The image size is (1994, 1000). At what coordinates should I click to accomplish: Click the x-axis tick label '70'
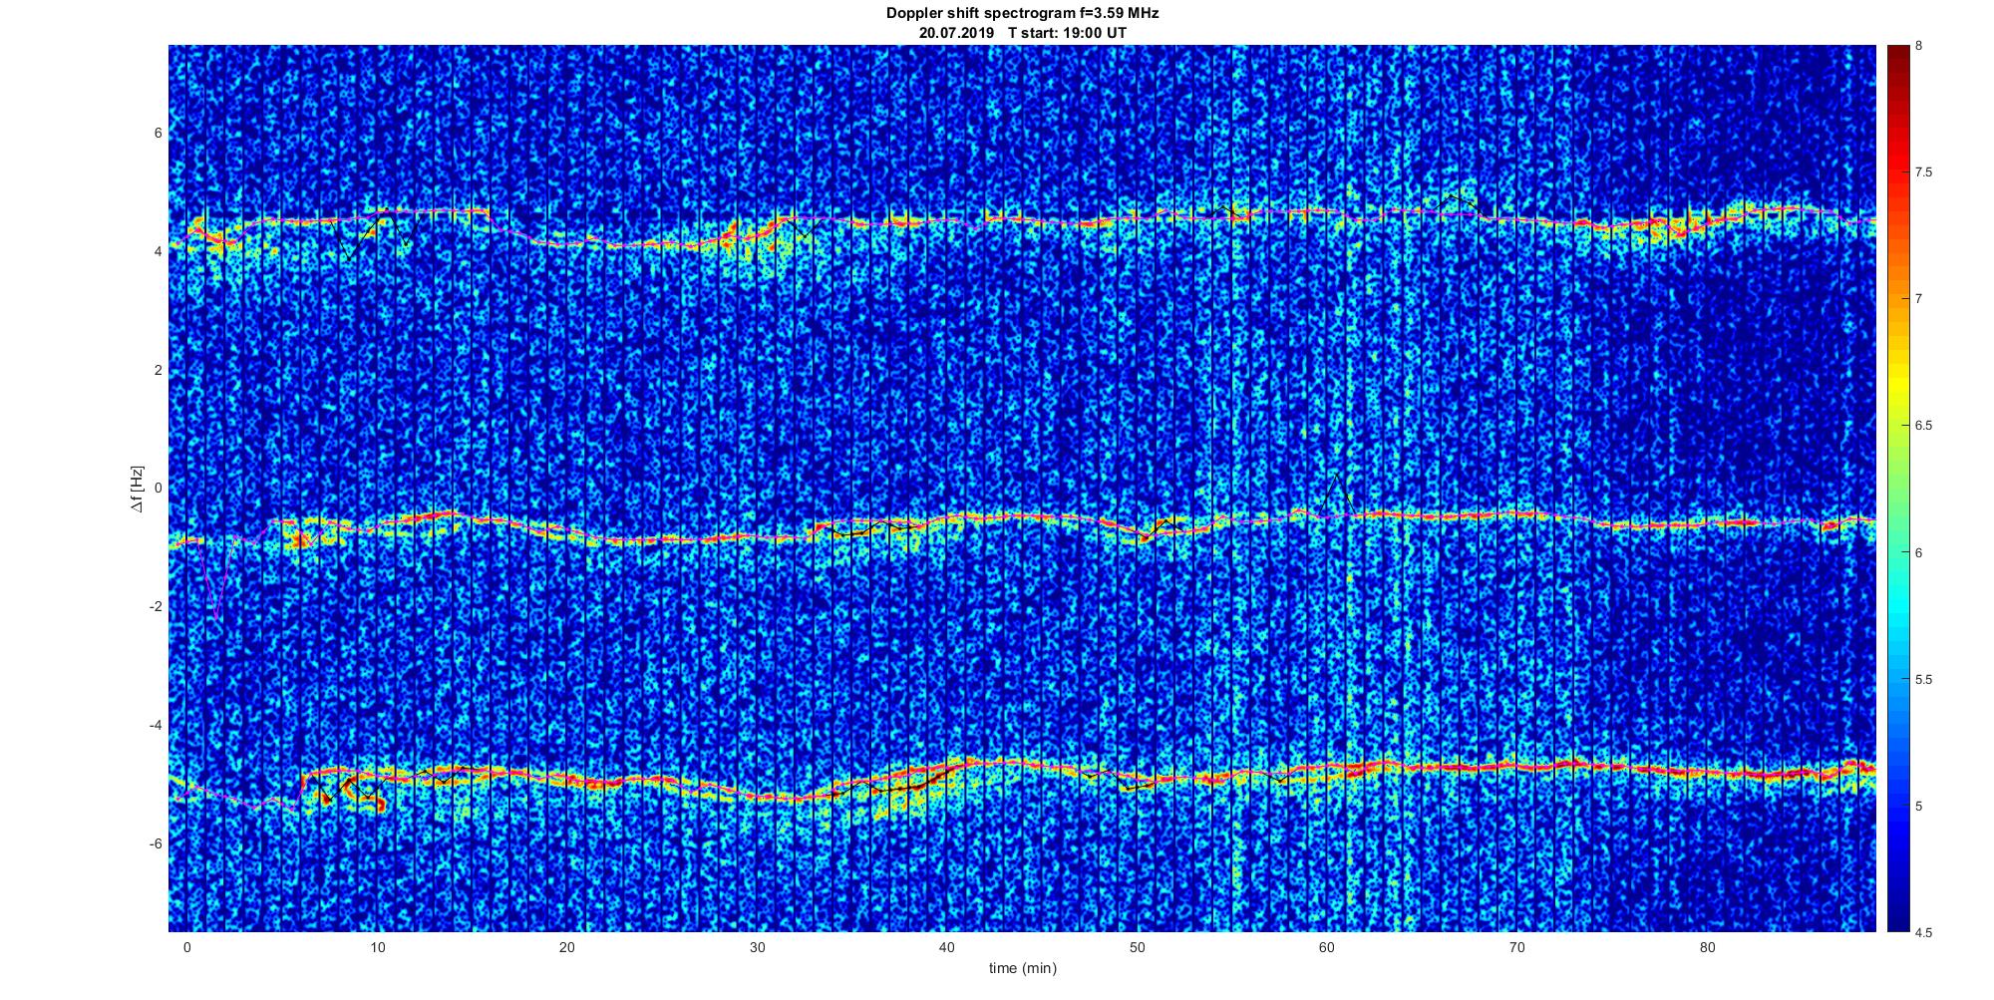[1517, 947]
